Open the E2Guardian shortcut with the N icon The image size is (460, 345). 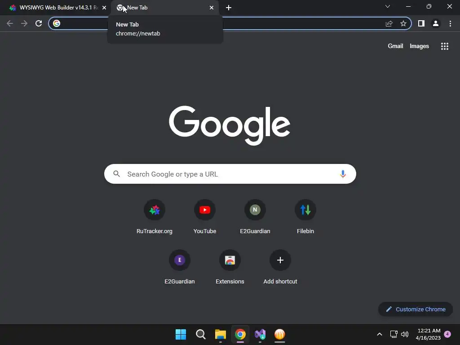tap(255, 217)
